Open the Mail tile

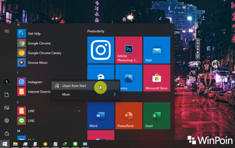coord(157,50)
